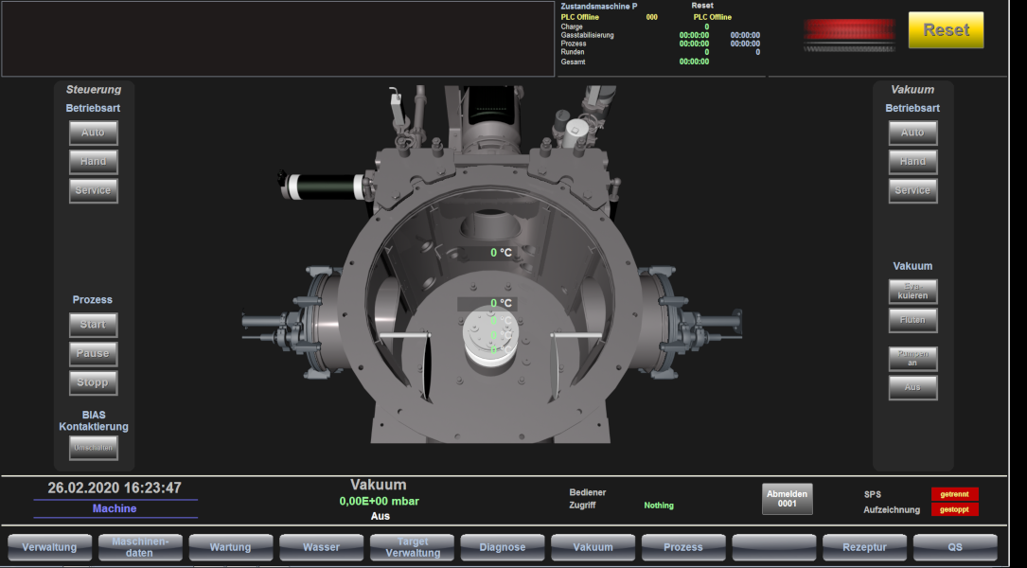Open the Wartung maintenance screen
Viewport: 1027px width, 568px height.
pos(230,547)
